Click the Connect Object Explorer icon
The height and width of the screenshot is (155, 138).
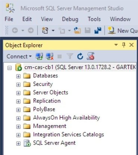click(39, 56)
